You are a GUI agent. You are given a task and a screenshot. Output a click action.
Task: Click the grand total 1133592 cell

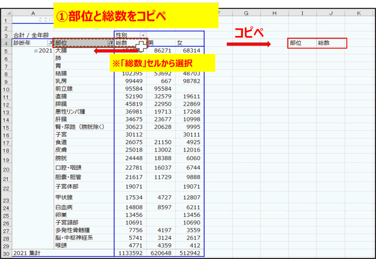coord(130,253)
